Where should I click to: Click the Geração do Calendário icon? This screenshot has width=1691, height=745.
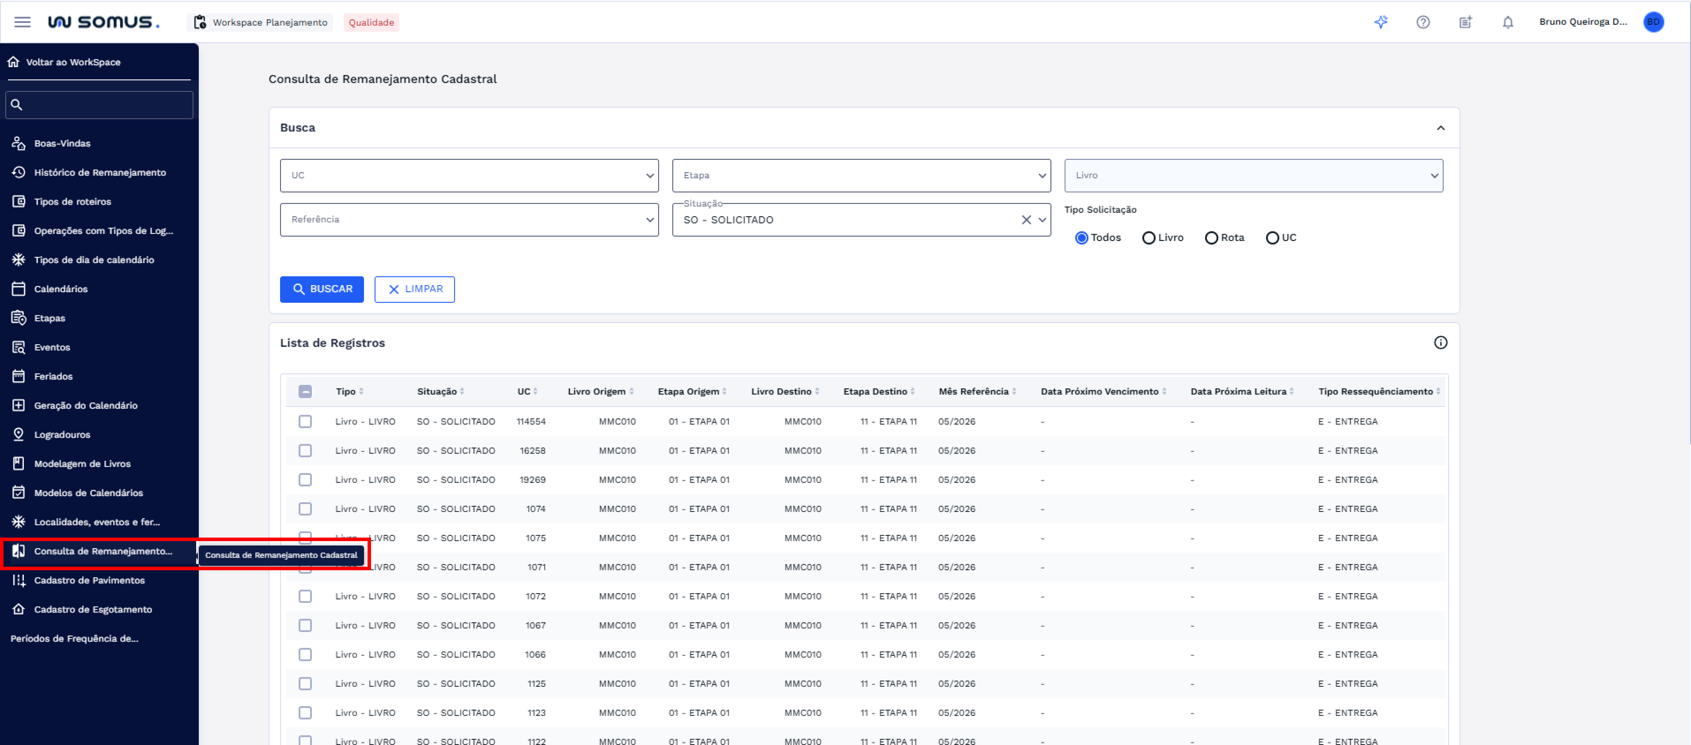(x=19, y=405)
